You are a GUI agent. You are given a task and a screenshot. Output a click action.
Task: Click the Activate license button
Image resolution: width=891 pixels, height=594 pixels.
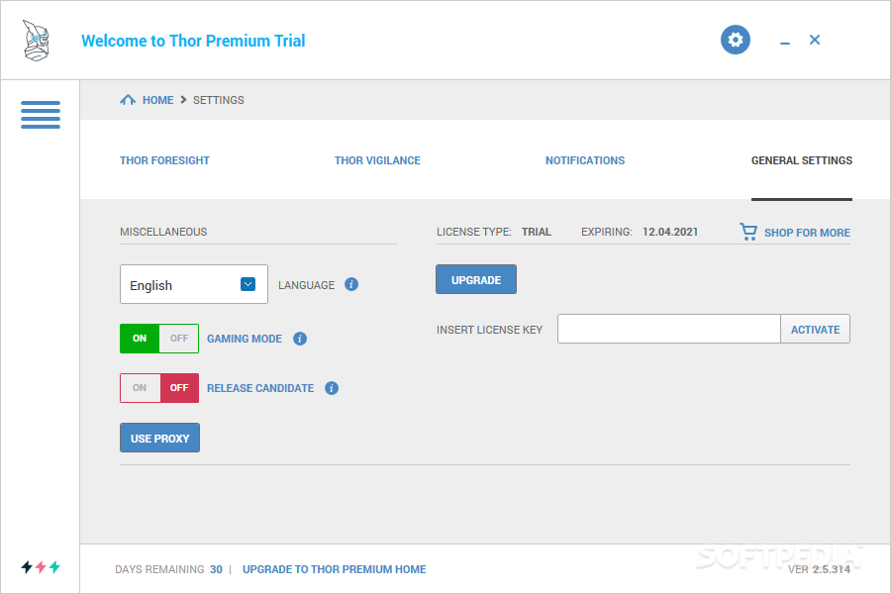click(816, 329)
